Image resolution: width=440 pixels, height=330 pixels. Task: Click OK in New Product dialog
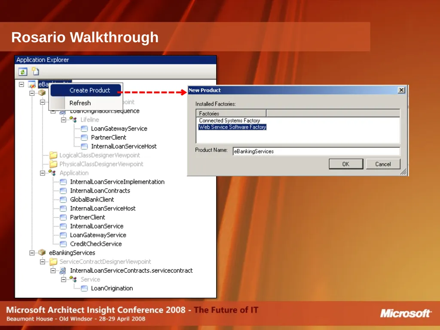click(x=346, y=164)
